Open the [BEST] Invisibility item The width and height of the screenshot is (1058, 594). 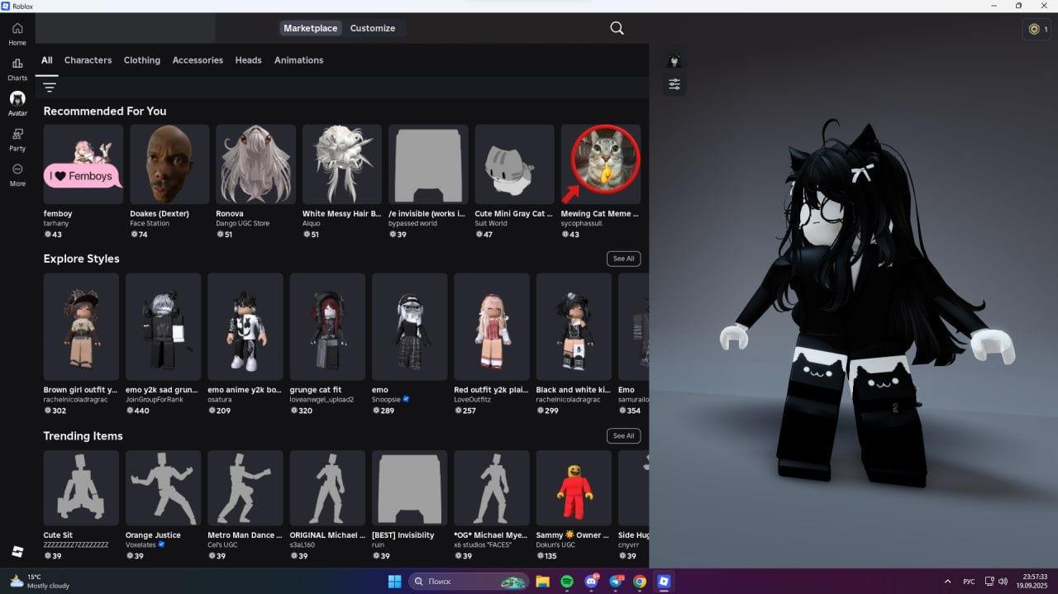[x=410, y=487]
